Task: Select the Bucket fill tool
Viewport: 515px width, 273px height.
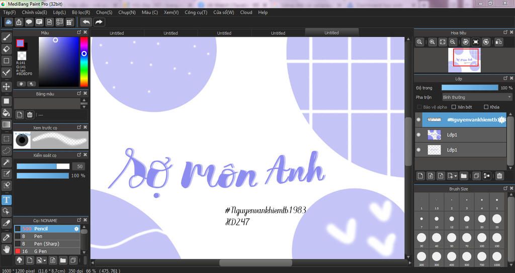Action: tap(6, 113)
